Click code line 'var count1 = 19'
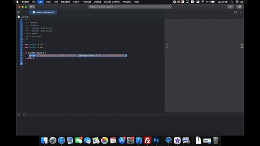Viewport: 260px width, 146px height. pyautogui.click(x=34, y=45)
